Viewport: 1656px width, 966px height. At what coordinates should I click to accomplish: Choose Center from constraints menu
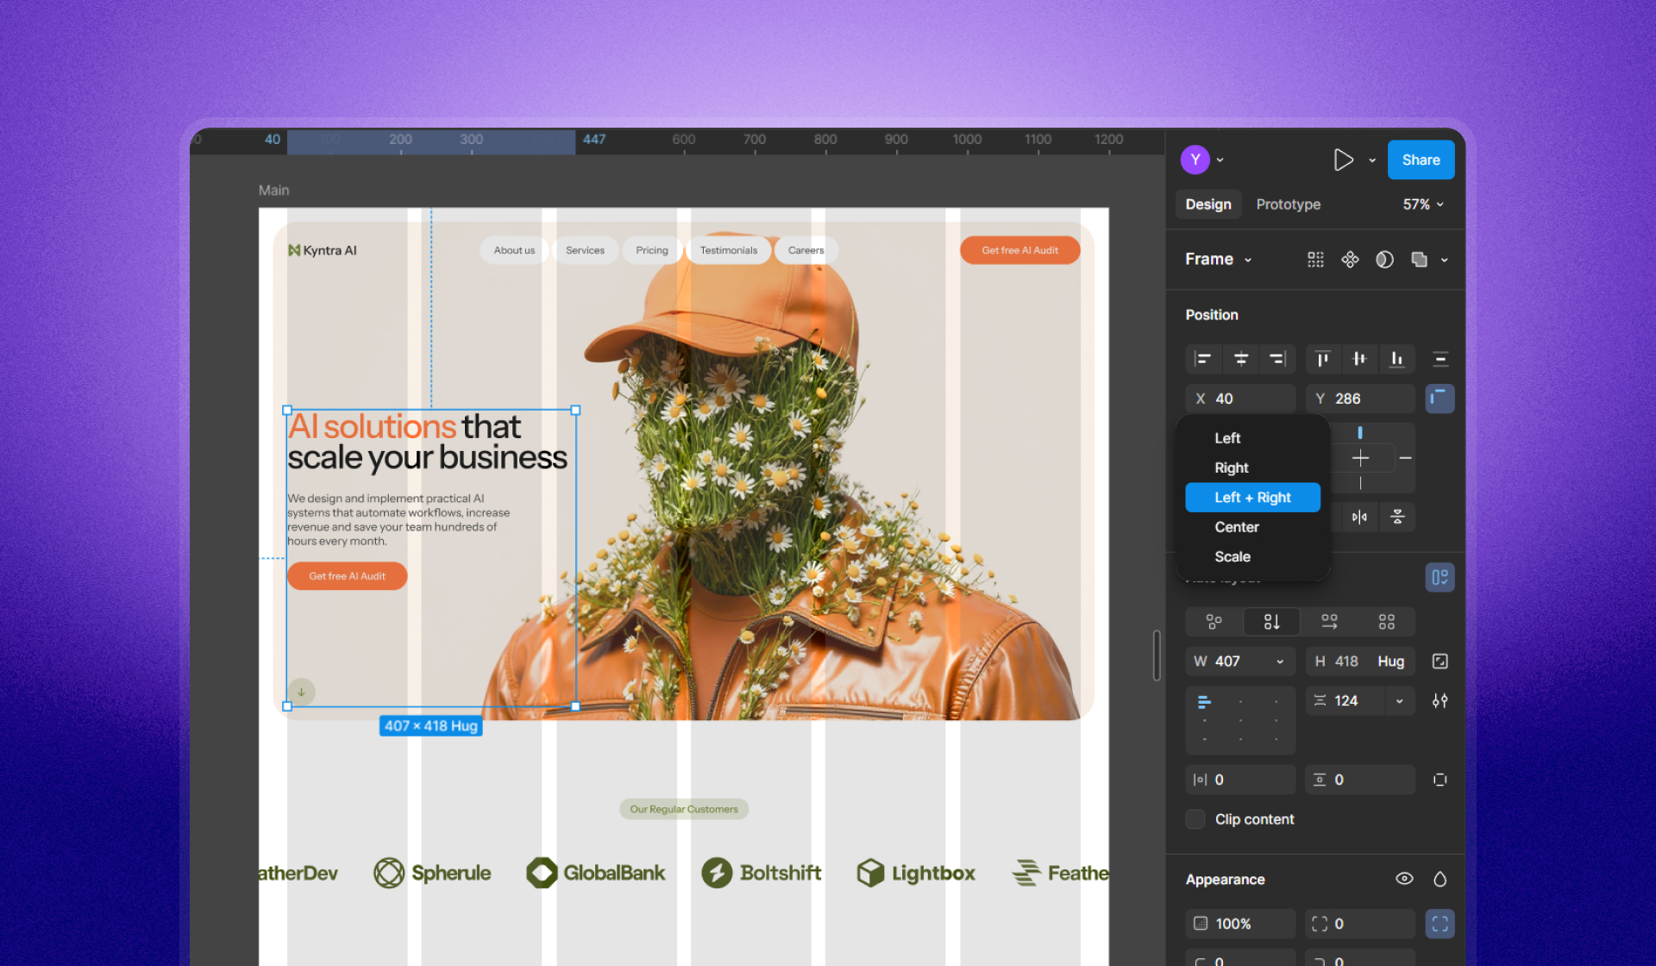(1237, 527)
